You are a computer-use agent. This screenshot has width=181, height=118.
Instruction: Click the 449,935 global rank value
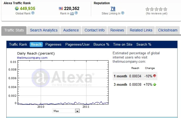point(28,8)
